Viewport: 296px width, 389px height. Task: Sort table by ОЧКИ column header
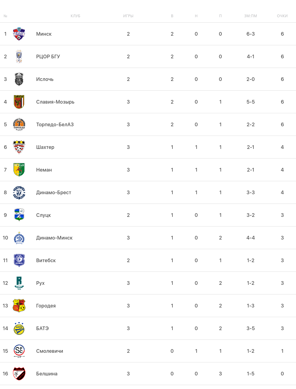282,16
